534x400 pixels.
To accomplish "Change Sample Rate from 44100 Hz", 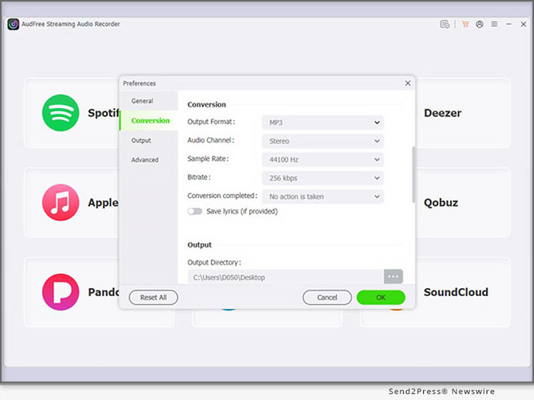I will (x=323, y=159).
